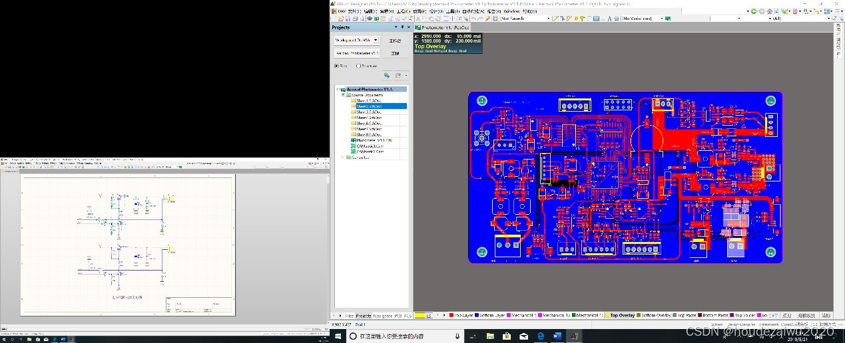Select the Structure radio button in the Projects panel
The image size is (845, 343).
[358, 66]
